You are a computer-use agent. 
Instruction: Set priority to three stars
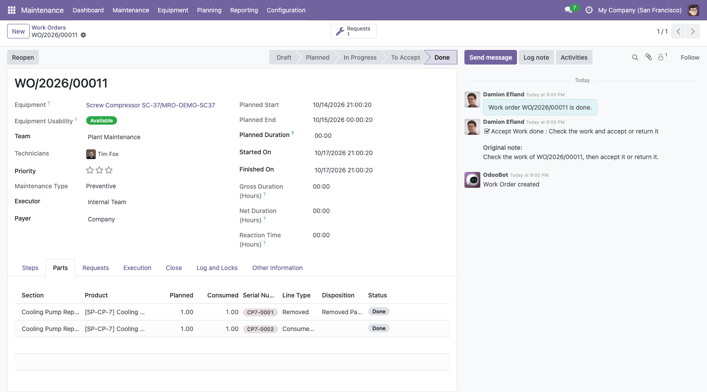tap(109, 170)
